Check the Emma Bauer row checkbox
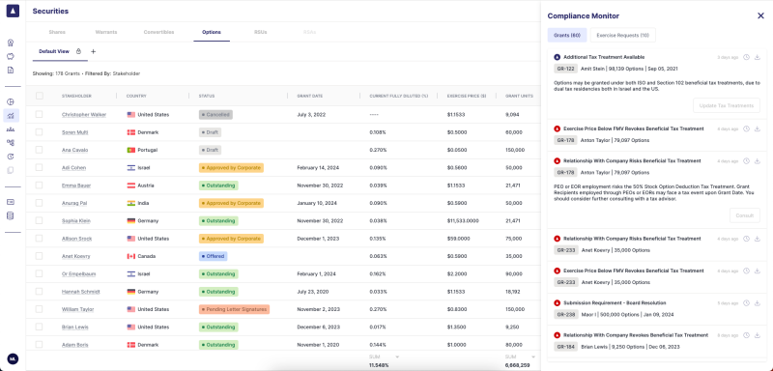Screen dimensions: 773x371 pos(39,185)
